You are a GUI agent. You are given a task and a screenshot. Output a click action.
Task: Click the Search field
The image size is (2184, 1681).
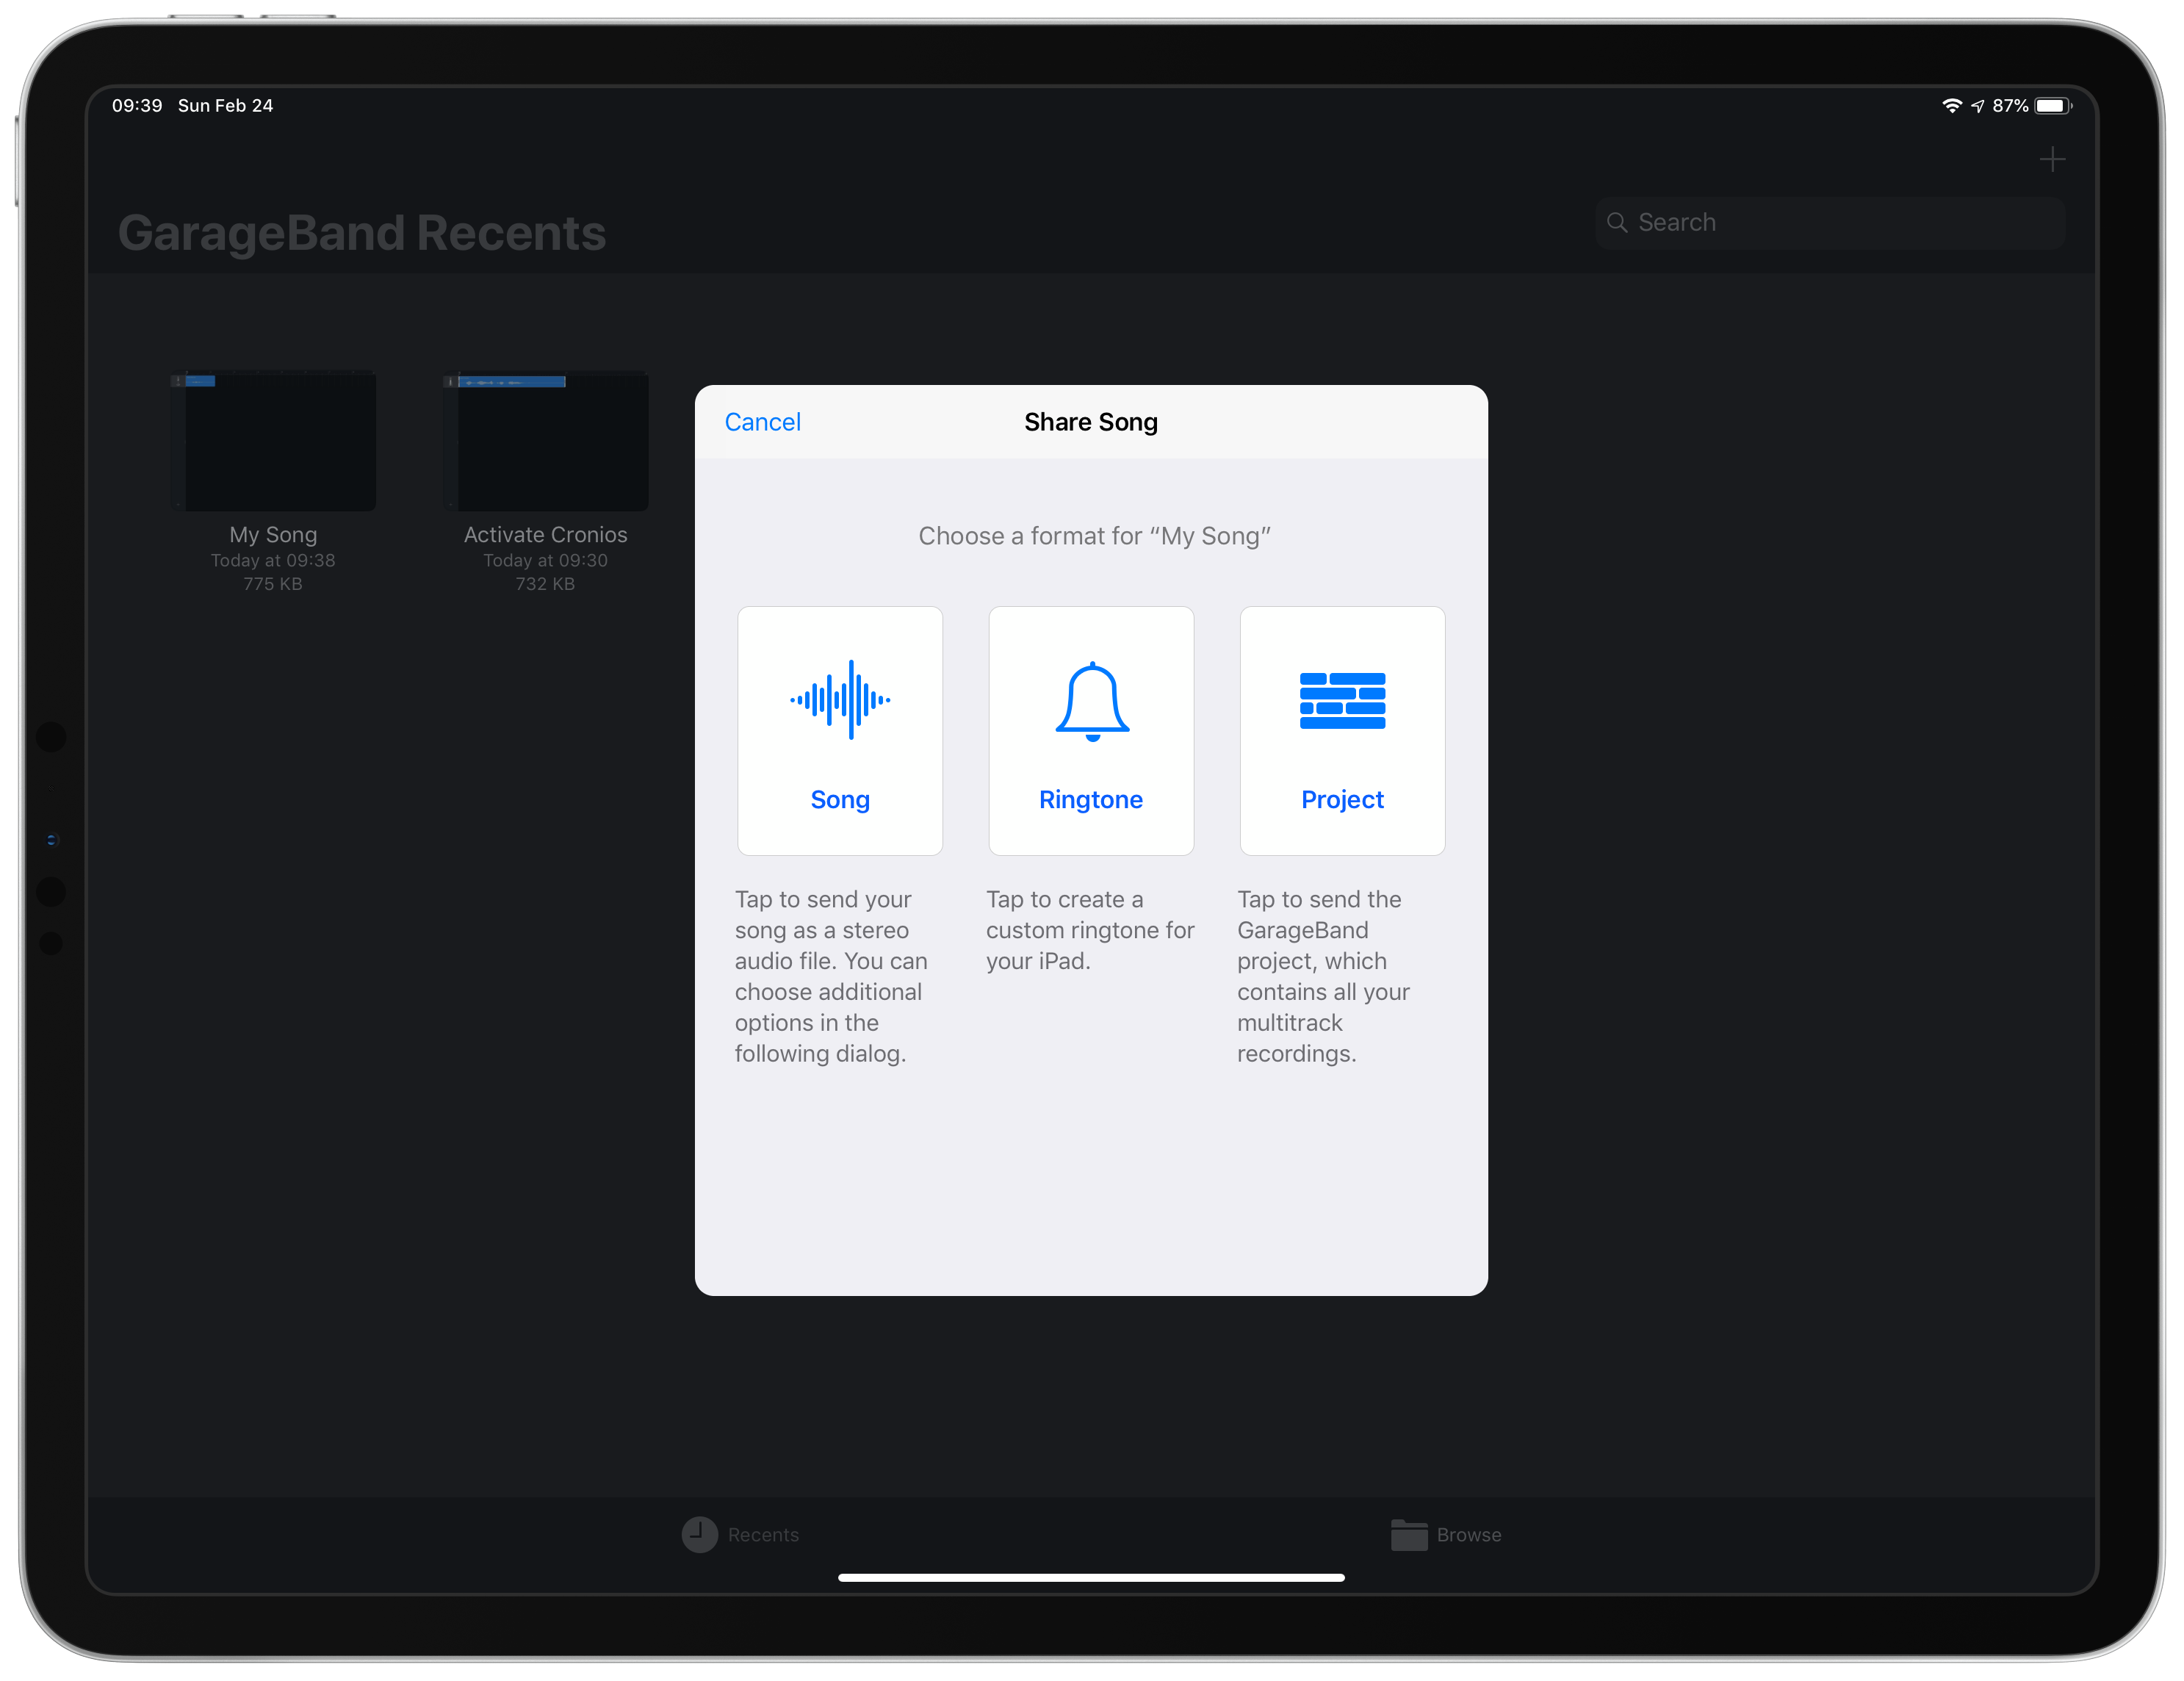(1830, 222)
